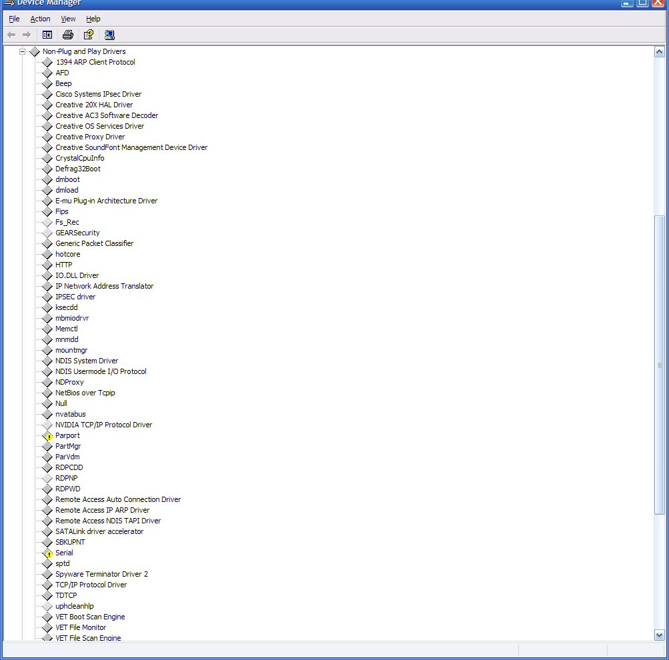Screen dimensions: 669x660
Task: Click the hotcore driver diamond icon
Action: click(47, 254)
